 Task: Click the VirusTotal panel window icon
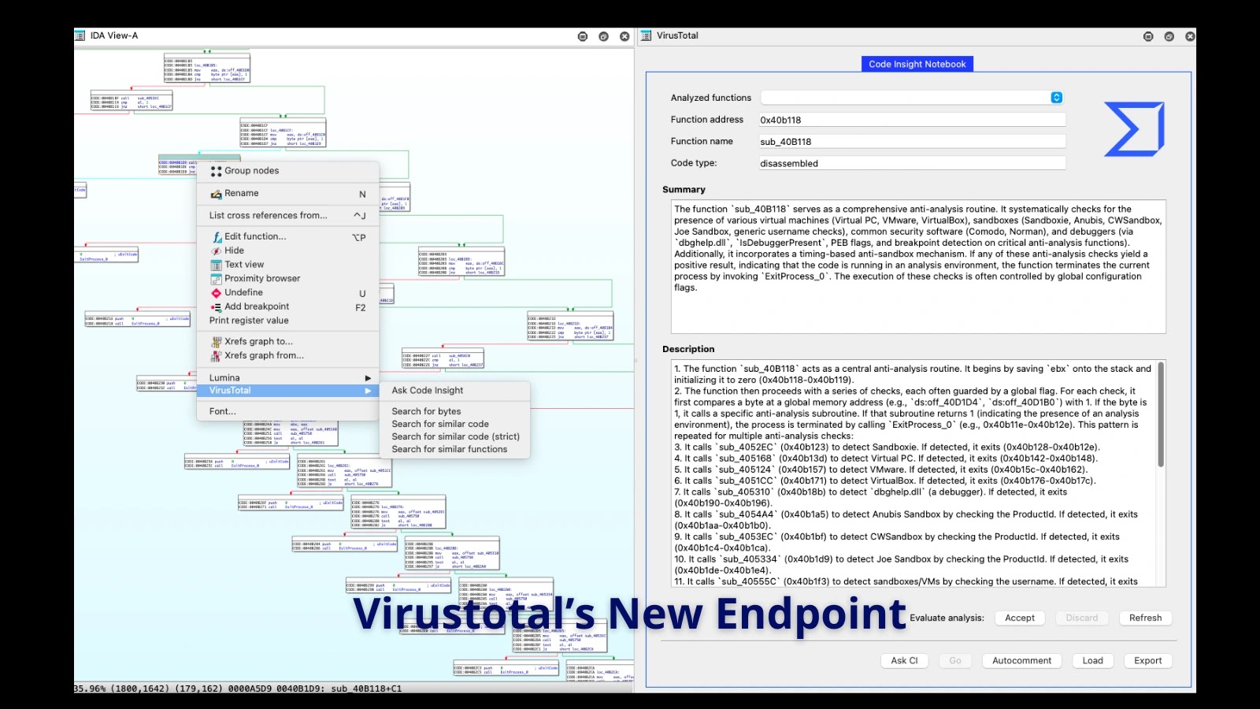tap(647, 35)
